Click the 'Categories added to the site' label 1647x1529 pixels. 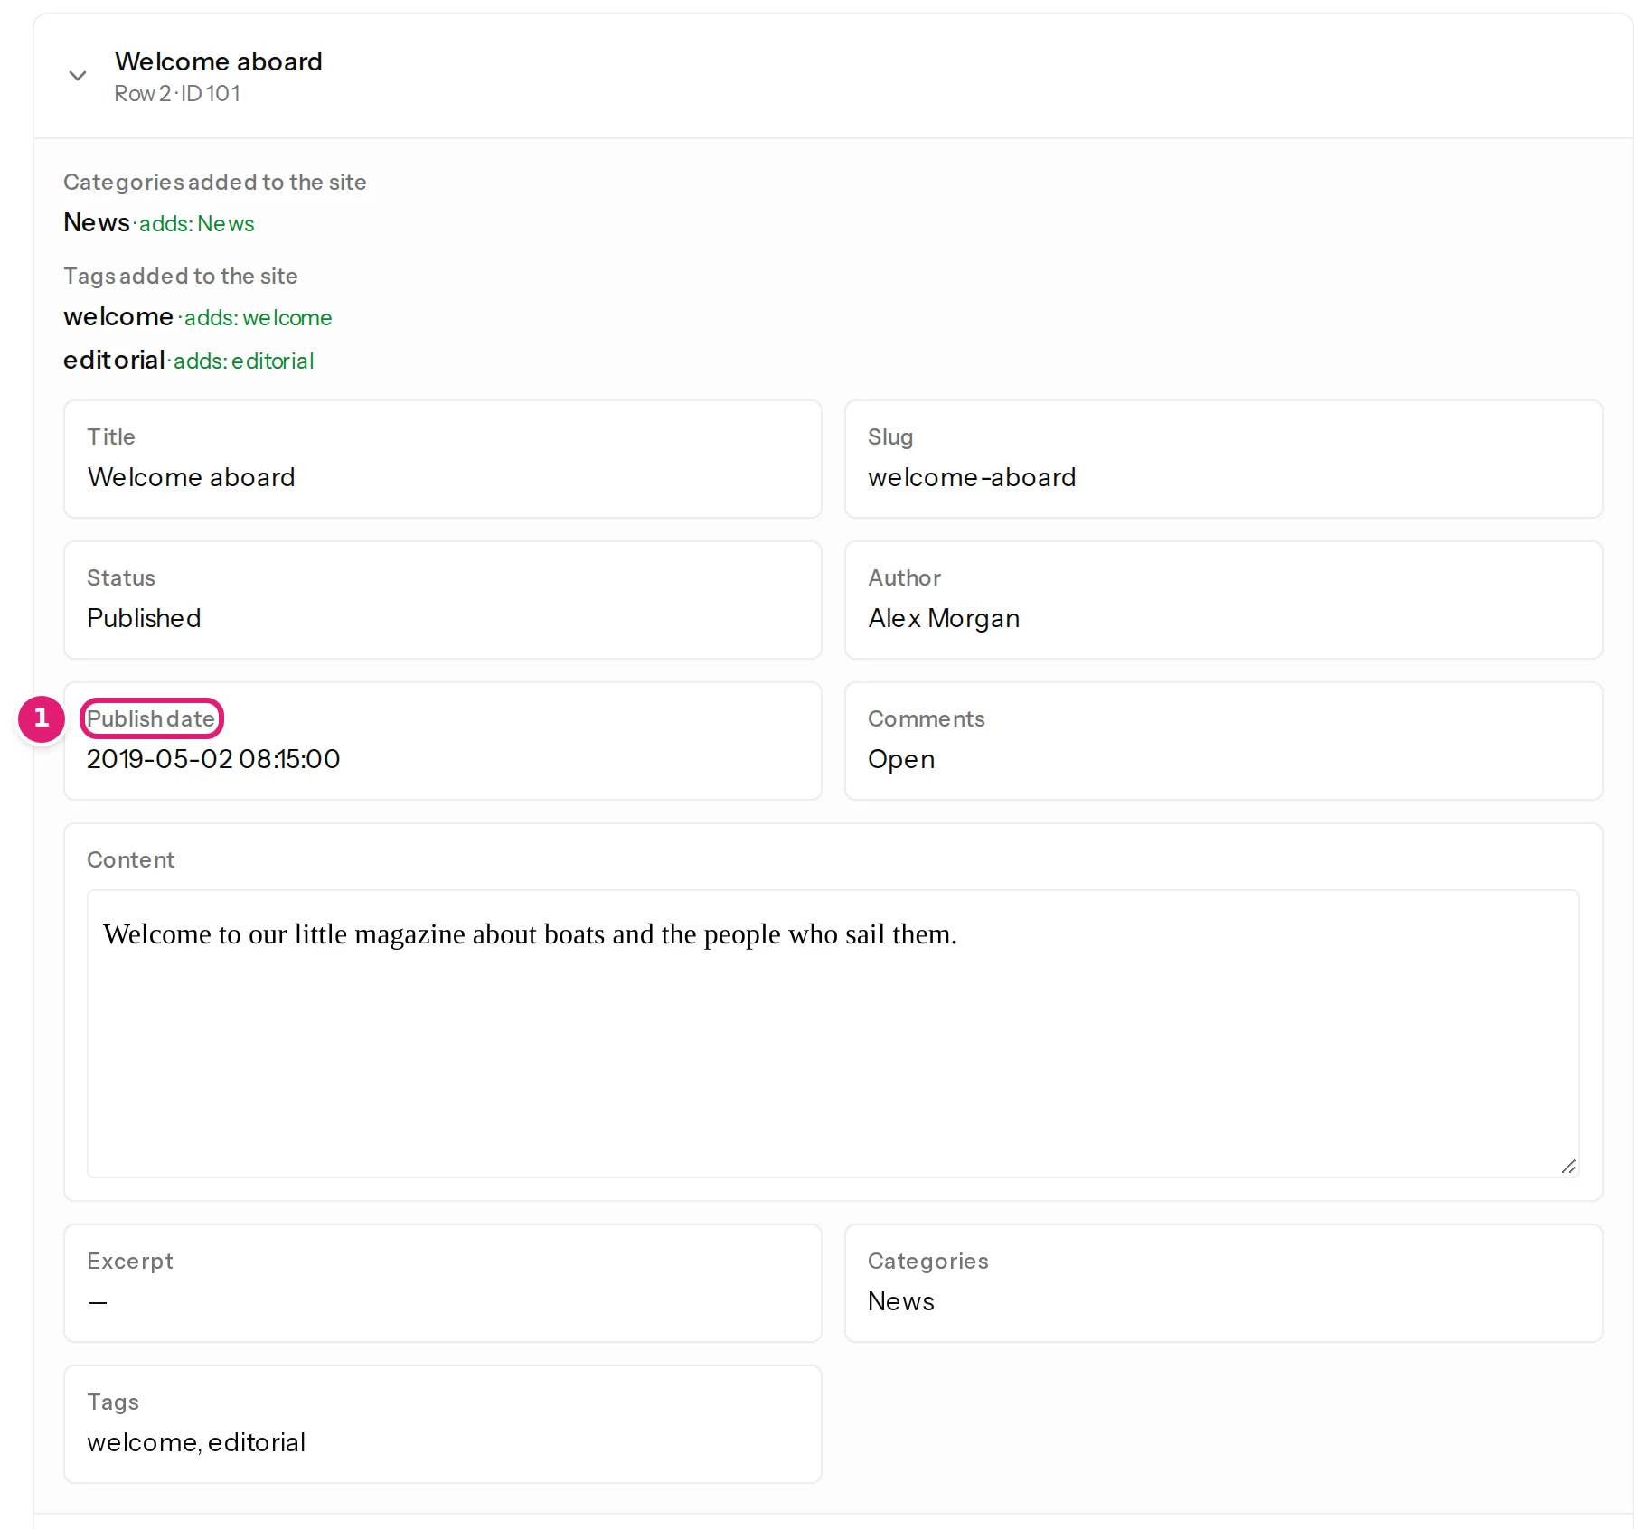pos(215,182)
